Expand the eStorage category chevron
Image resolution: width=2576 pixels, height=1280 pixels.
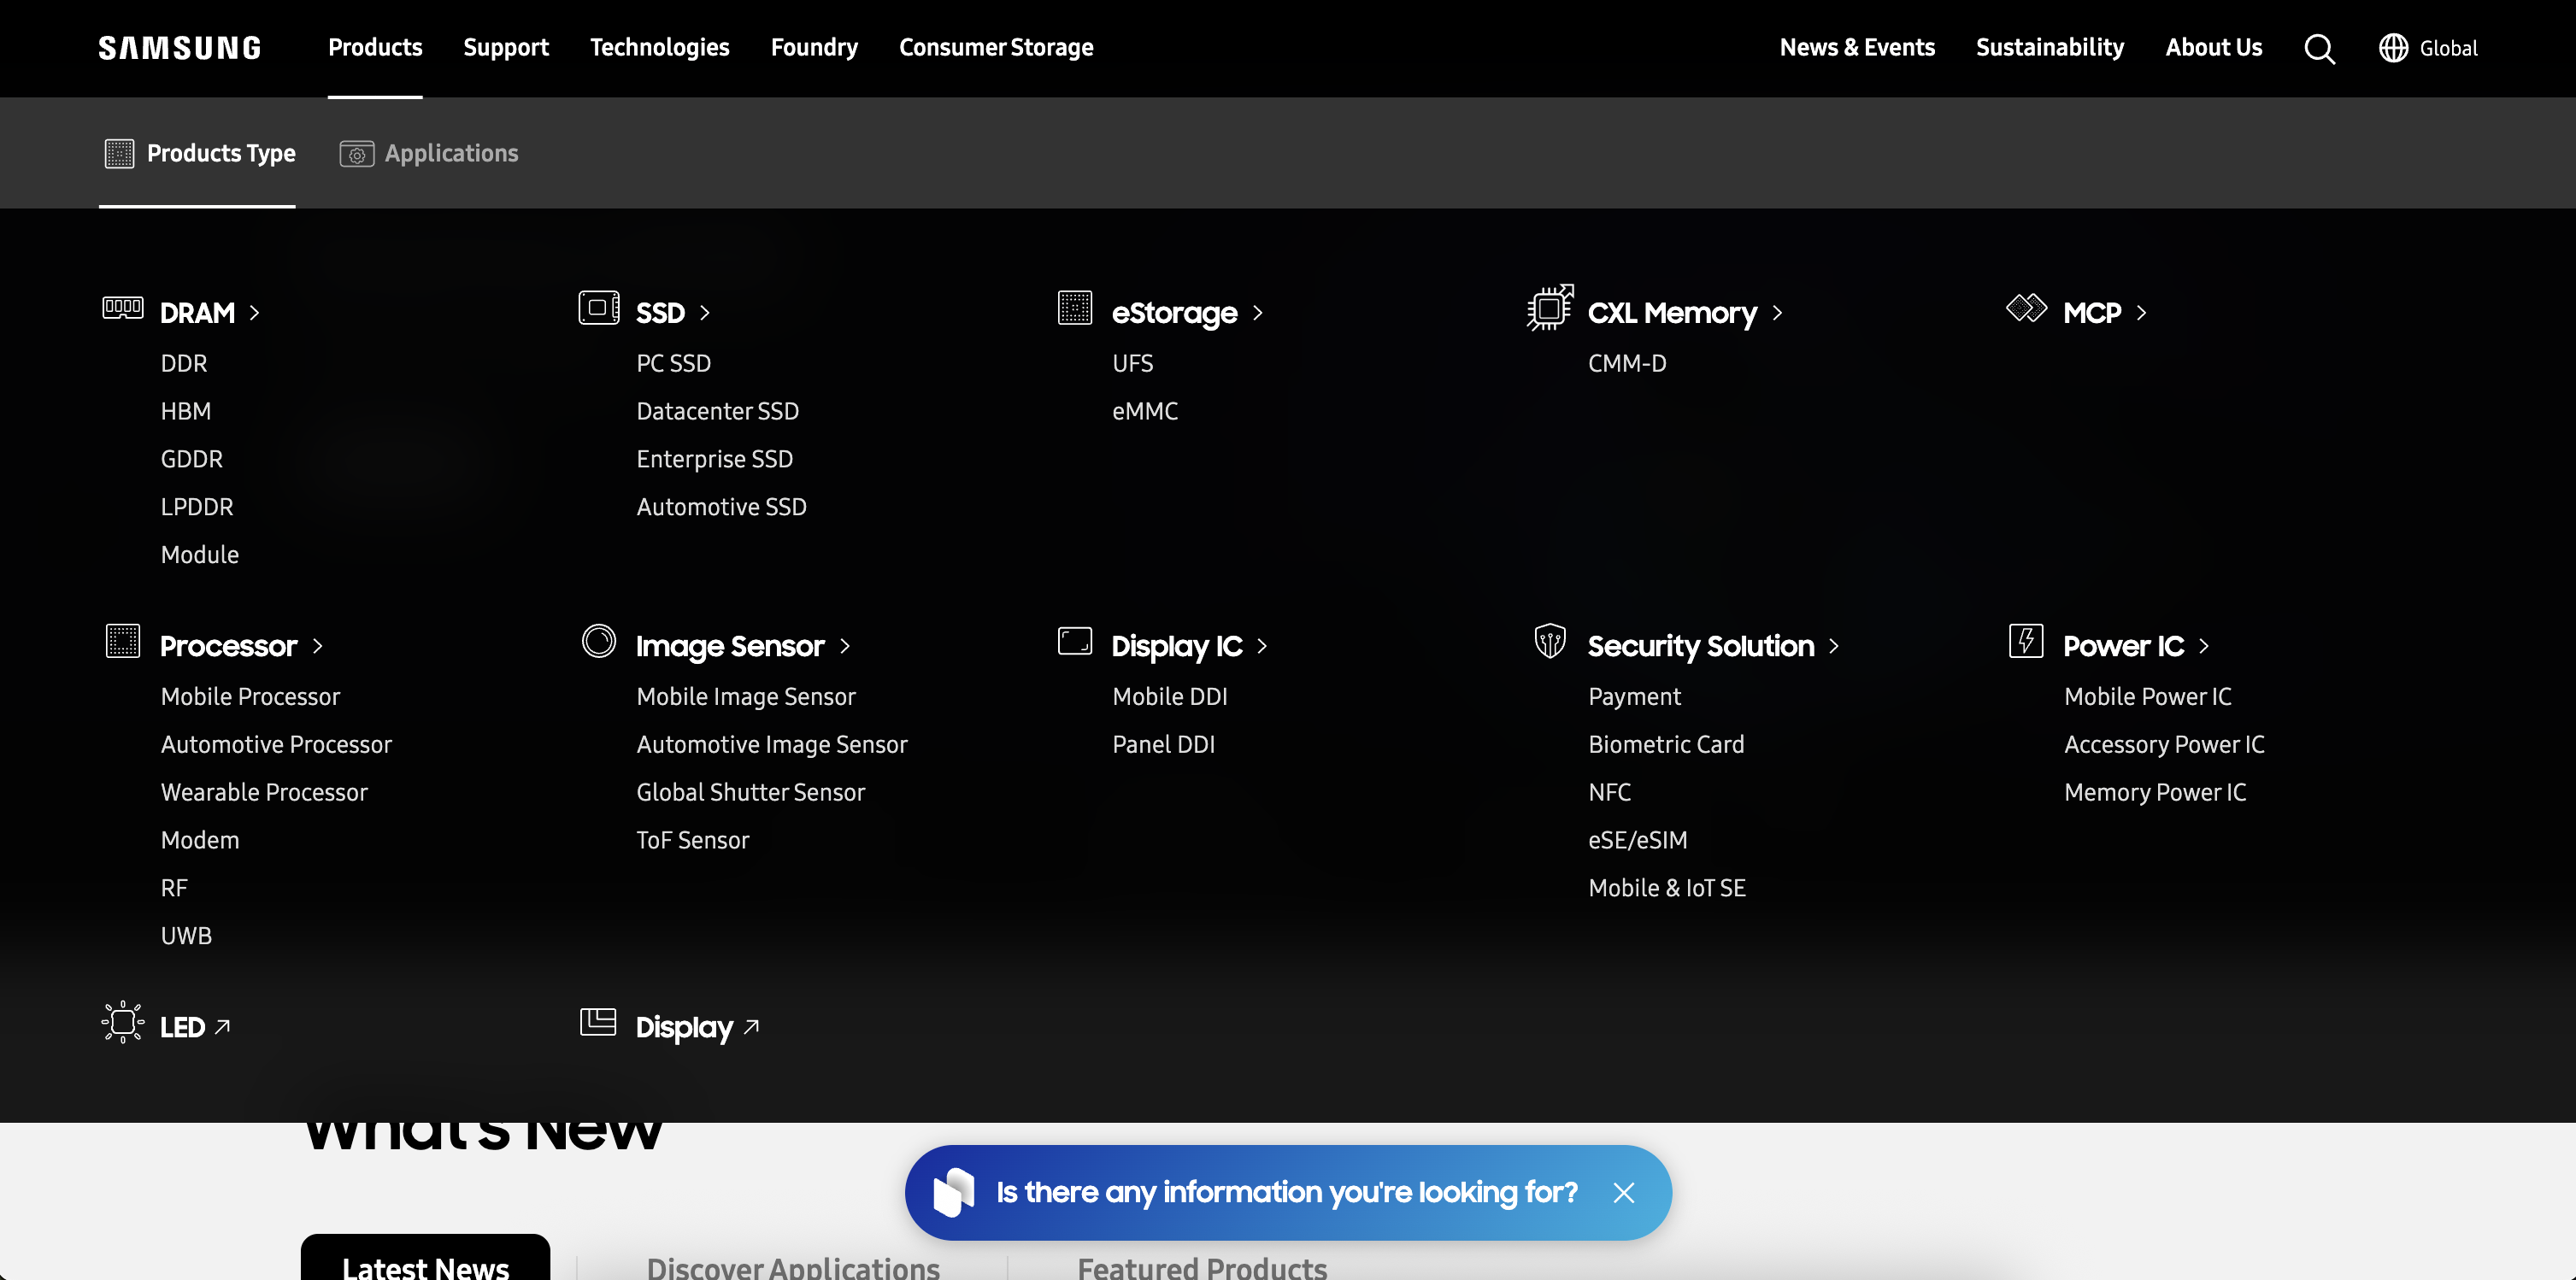[x=1258, y=313]
